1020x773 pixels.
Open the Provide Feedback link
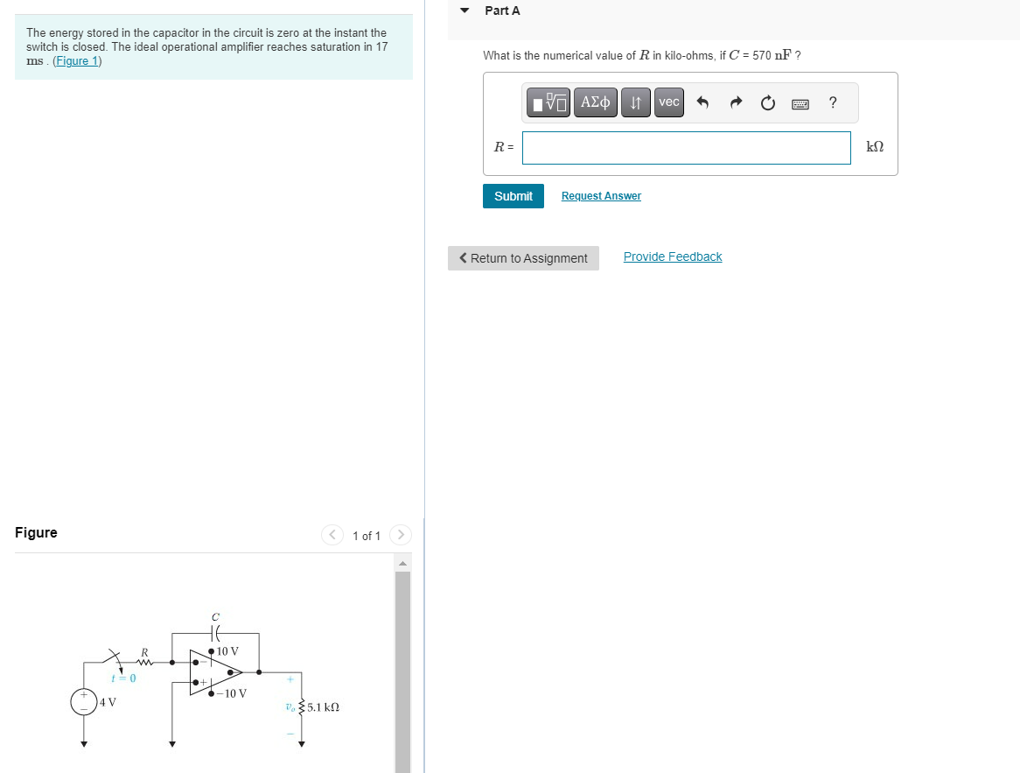pos(672,256)
